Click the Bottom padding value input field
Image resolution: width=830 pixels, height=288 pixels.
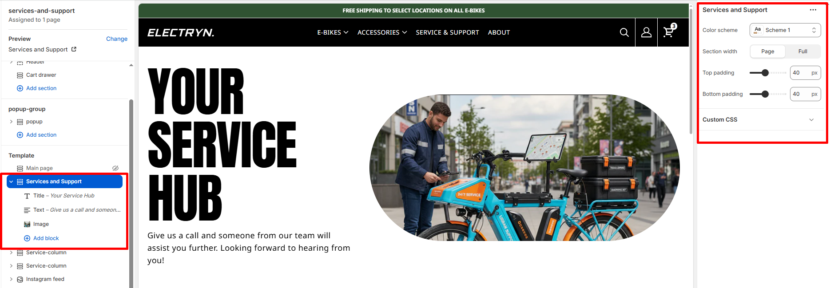(x=805, y=94)
